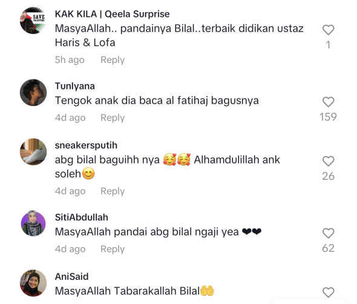
Task: Open AniSaid's profile avatar
Action: click(33, 283)
